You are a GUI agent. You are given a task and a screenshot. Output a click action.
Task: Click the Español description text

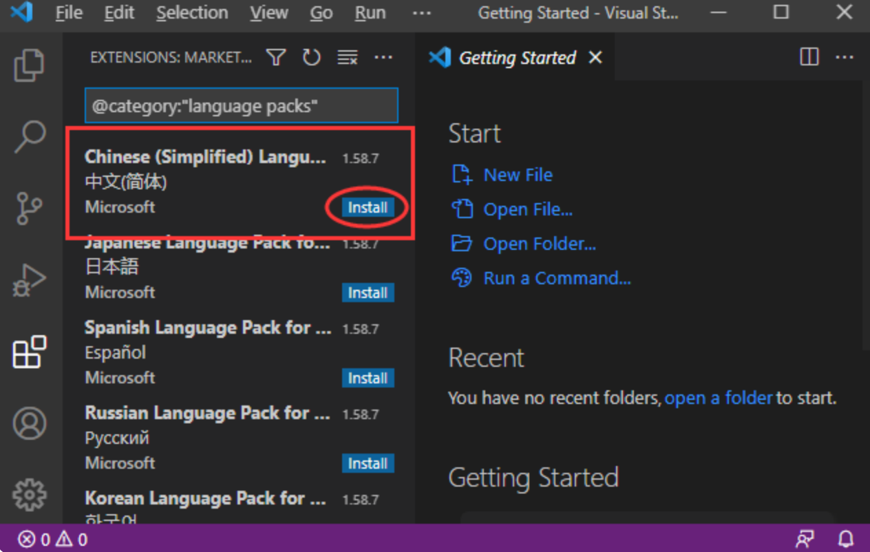click(115, 352)
